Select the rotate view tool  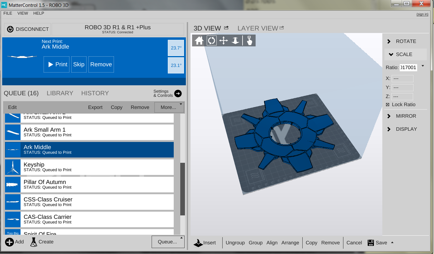(211, 40)
